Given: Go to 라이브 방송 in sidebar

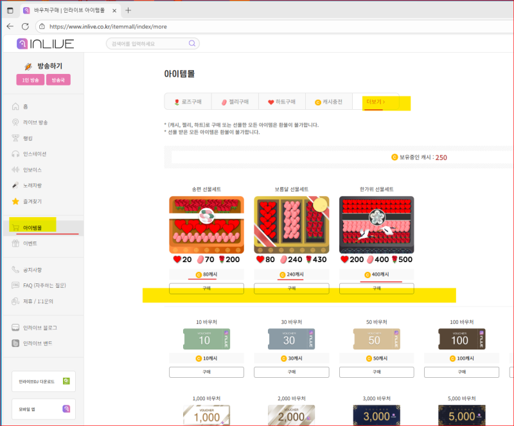Looking at the screenshot, I should (x=35, y=122).
